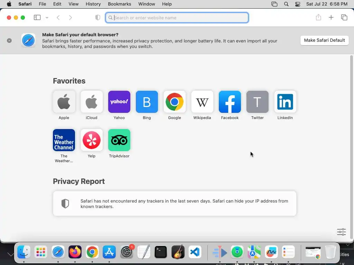The width and height of the screenshot is (354, 265).
Task: Go forward with the right arrow
Action: point(71,18)
